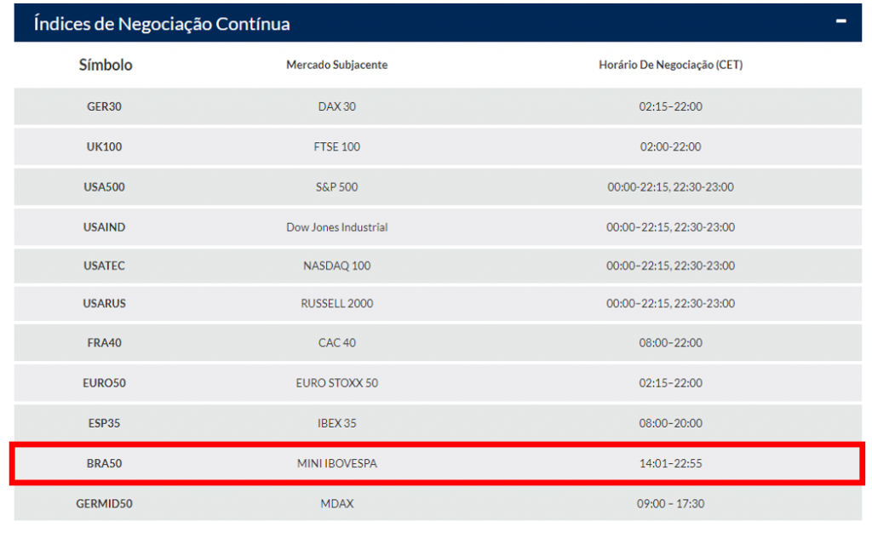
Task: Select the Mercado Subjacente column header
Action: tap(337, 65)
